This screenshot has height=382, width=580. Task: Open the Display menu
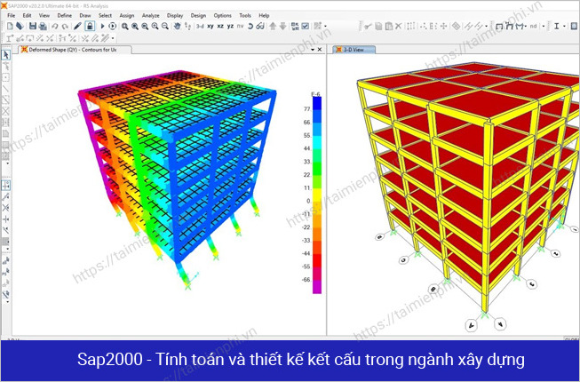175,15
